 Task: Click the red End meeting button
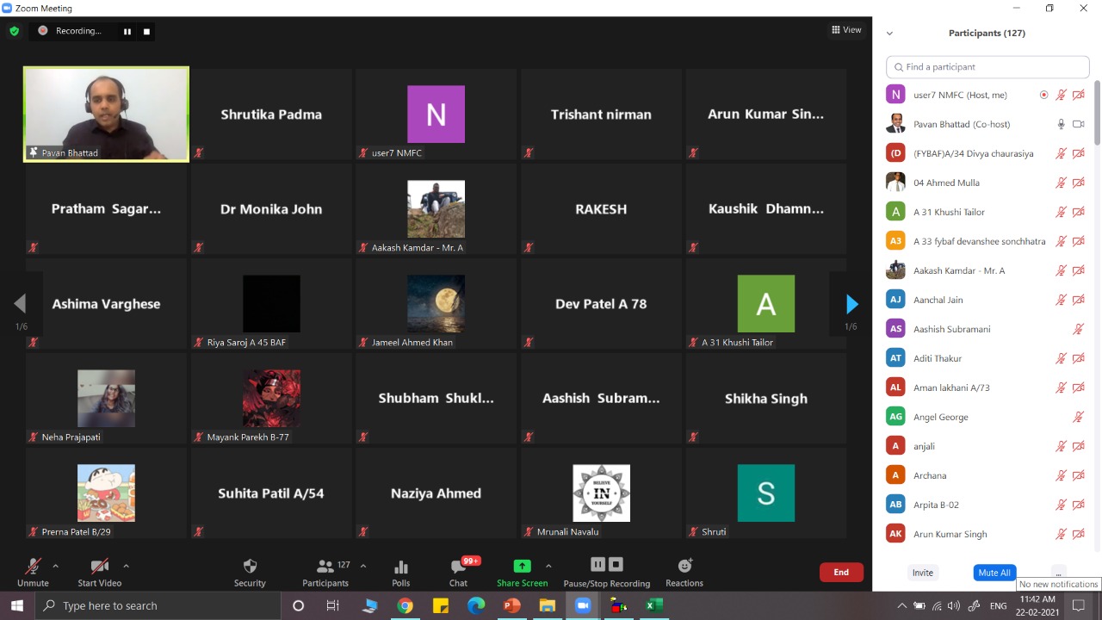(x=841, y=573)
